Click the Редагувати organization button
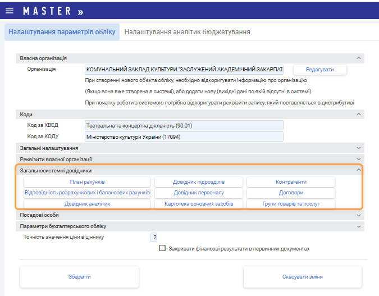The width and height of the screenshot is (379, 296). [x=319, y=70]
